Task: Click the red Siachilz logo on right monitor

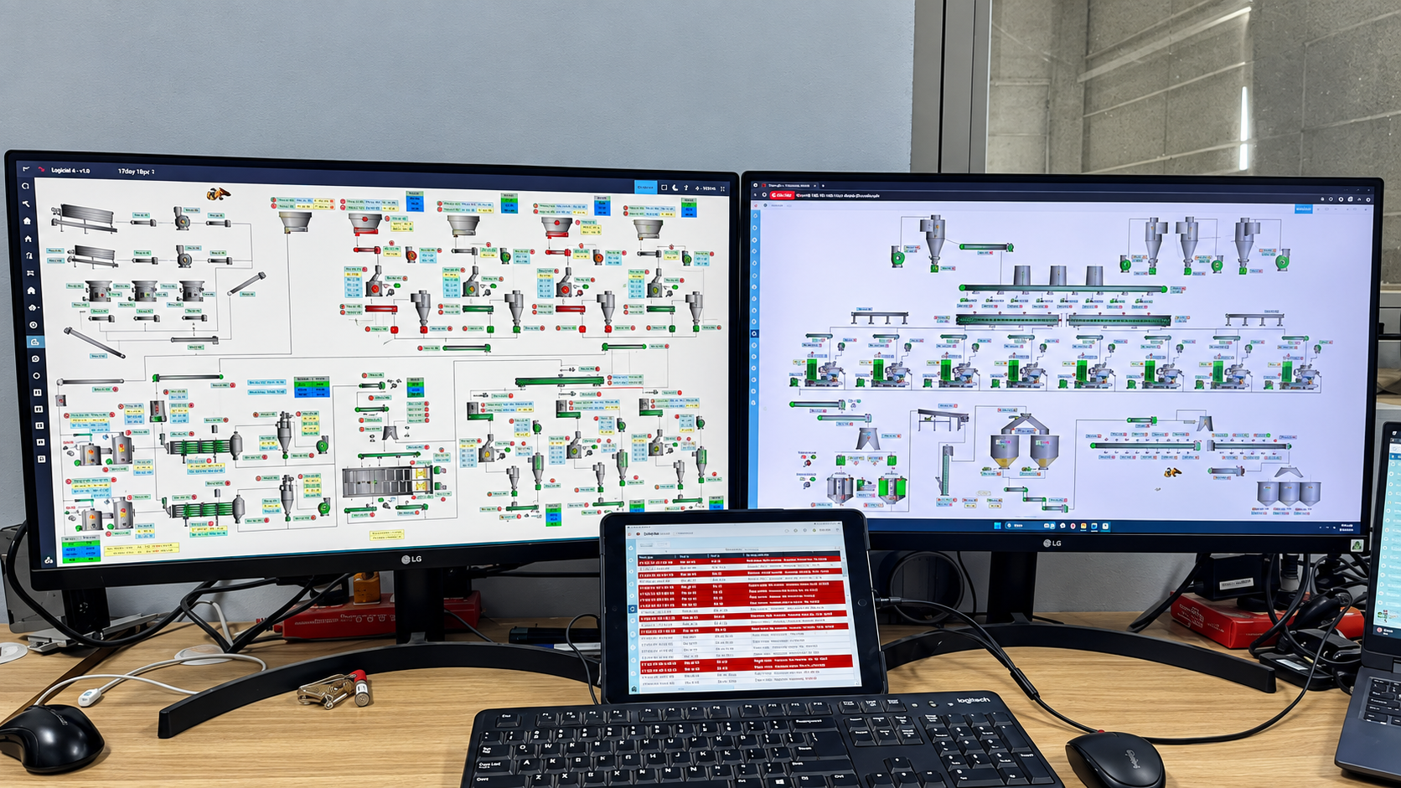Action: pyautogui.click(x=782, y=195)
